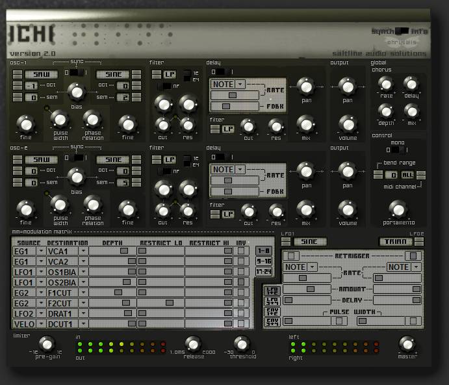Flip synth/info switch
The width and height of the screenshot is (449, 385).
click(x=402, y=31)
